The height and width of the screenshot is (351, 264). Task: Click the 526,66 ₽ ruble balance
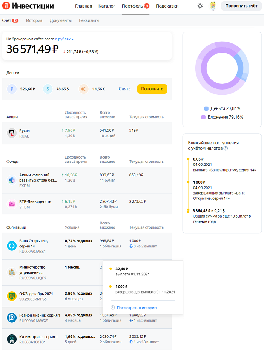click(x=28, y=89)
